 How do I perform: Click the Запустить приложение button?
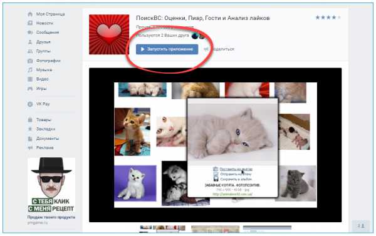(x=167, y=49)
